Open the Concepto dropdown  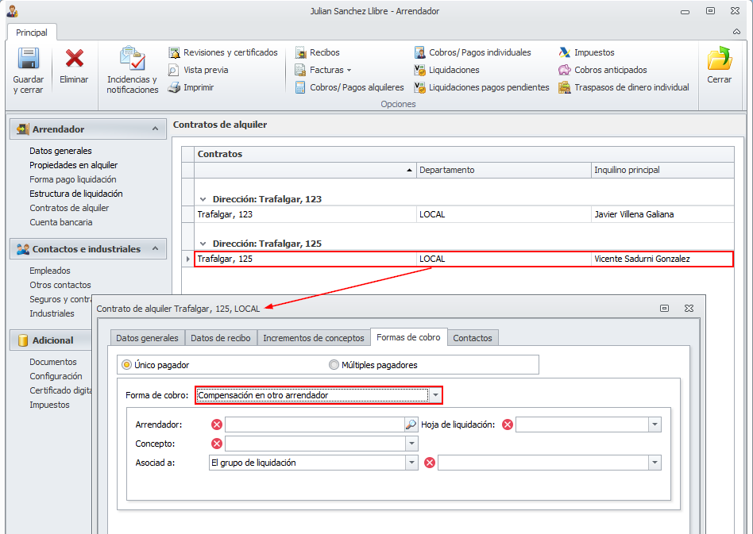pyautogui.click(x=412, y=444)
